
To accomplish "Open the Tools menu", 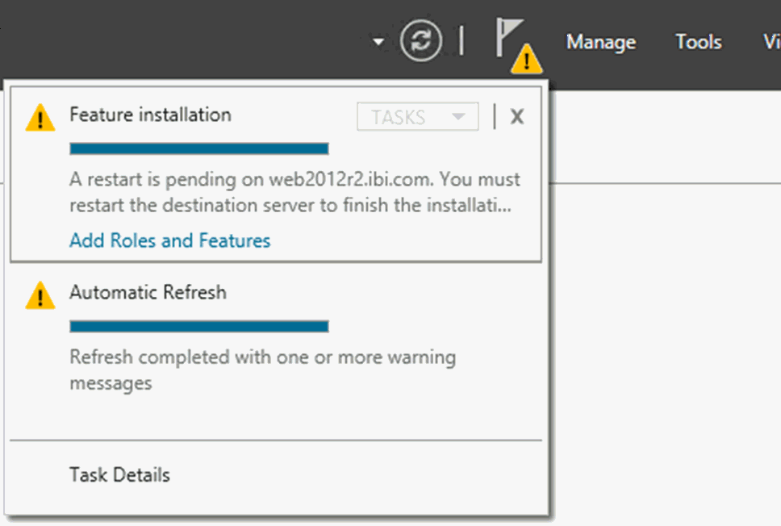I will 699,42.
